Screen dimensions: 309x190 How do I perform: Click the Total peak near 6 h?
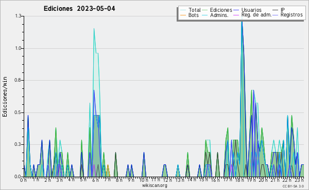94,29
